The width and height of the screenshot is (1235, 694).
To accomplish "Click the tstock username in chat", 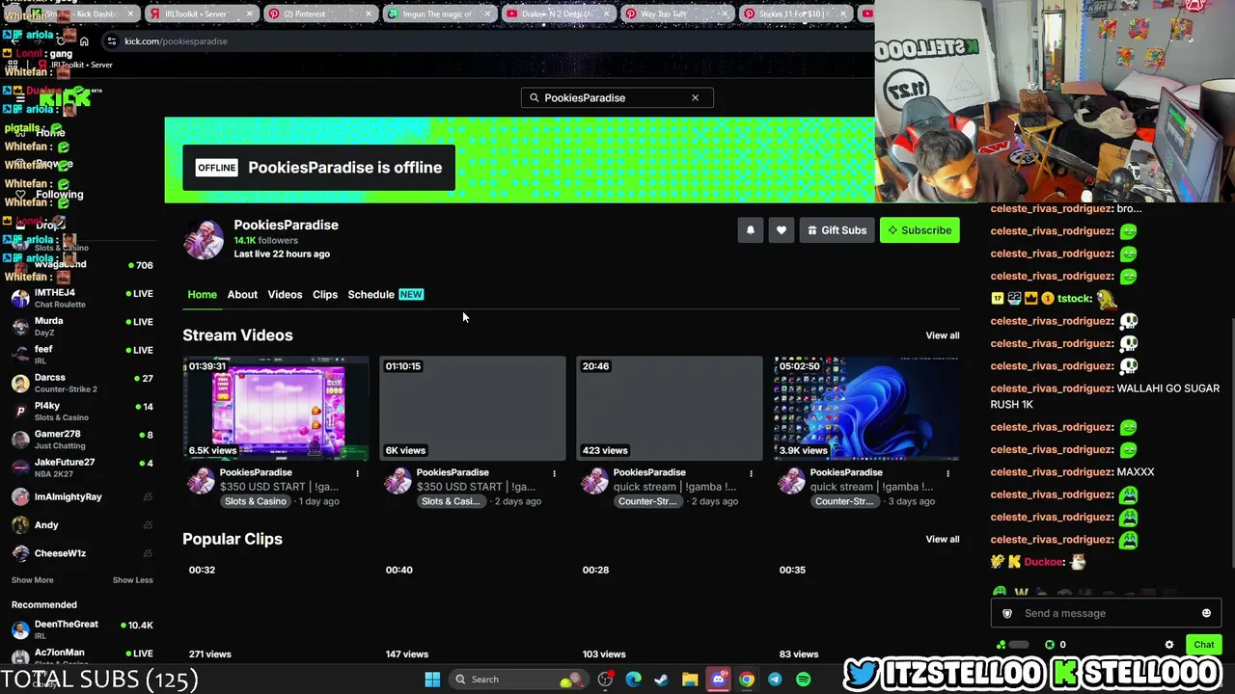I will point(1073,299).
